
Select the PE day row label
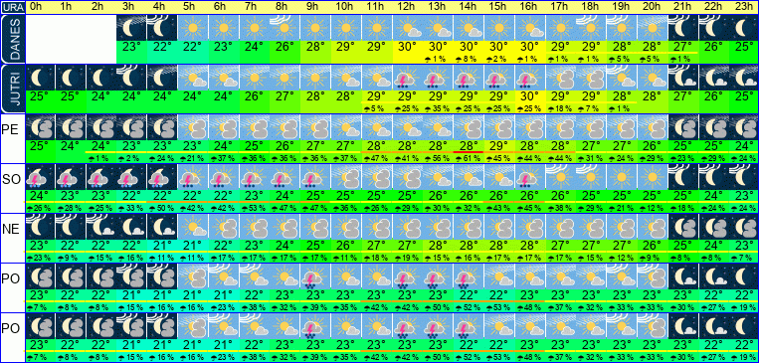coord(10,128)
